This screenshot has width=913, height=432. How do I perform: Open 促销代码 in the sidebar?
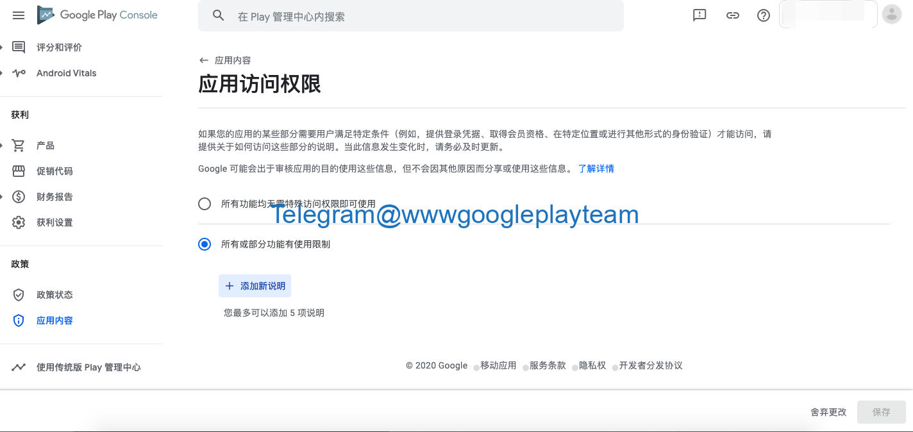click(54, 171)
